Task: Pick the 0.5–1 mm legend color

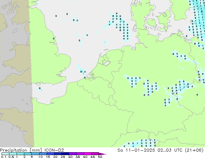Action: [x=13, y=154]
